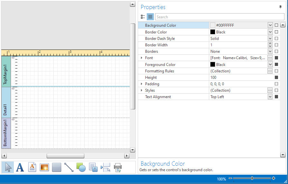Select the Rich Text tool
Screen dimensions: 288x184
pos(32,167)
